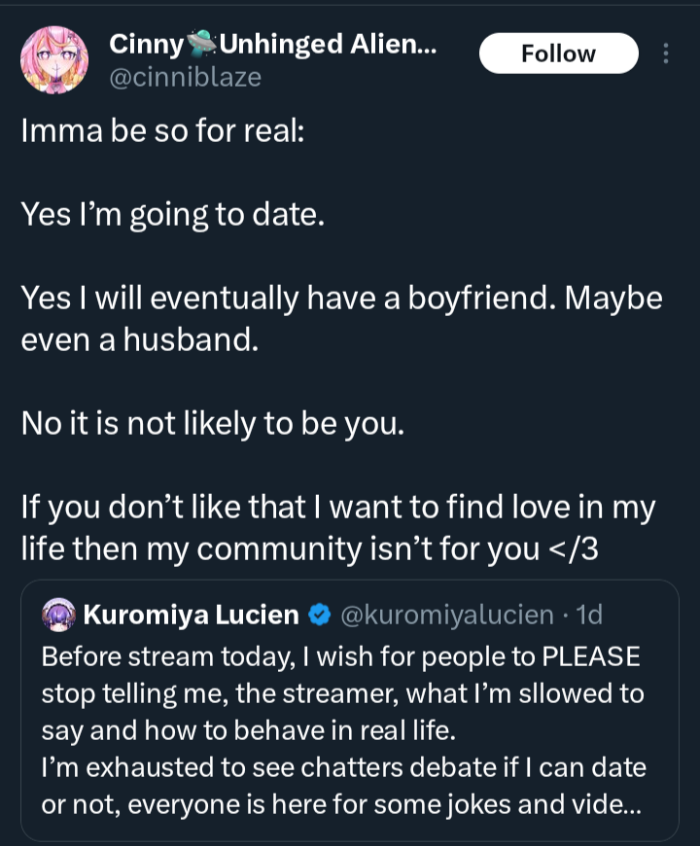700x846 pixels.
Task: Open the Kuromiya Lucien display name
Action: coord(191,615)
